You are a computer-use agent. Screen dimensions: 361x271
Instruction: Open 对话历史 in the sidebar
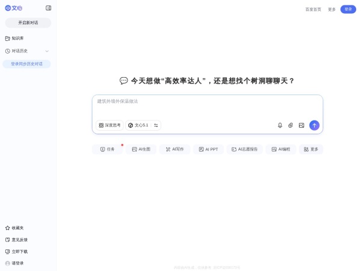click(x=16, y=51)
